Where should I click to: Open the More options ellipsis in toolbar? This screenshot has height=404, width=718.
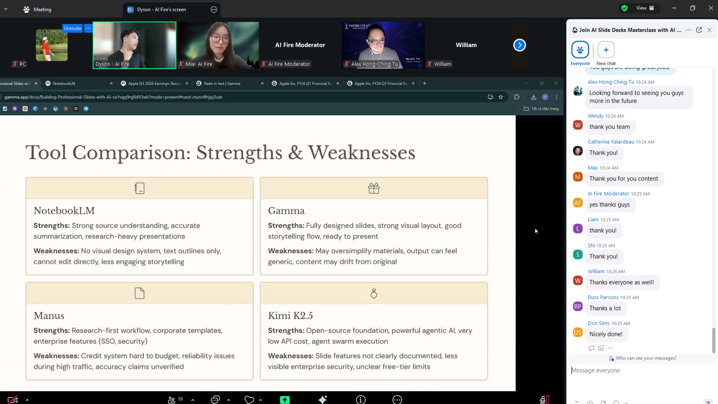click(397, 400)
